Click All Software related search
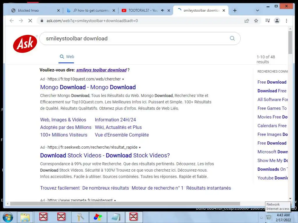The image size is (298, 223). tap(272, 100)
